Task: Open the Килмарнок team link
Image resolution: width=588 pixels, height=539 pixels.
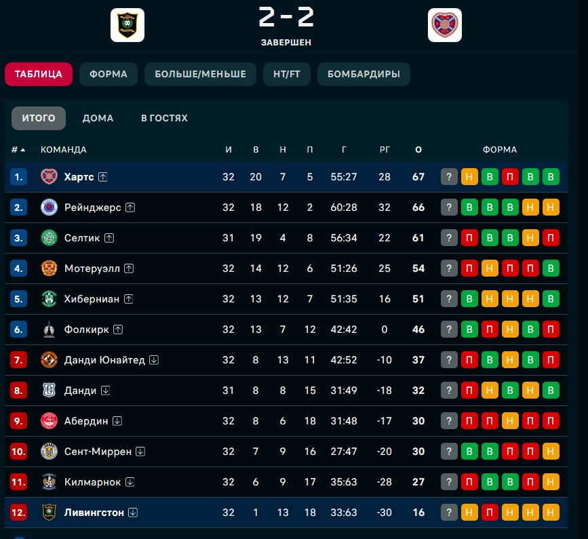Action: tap(92, 482)
